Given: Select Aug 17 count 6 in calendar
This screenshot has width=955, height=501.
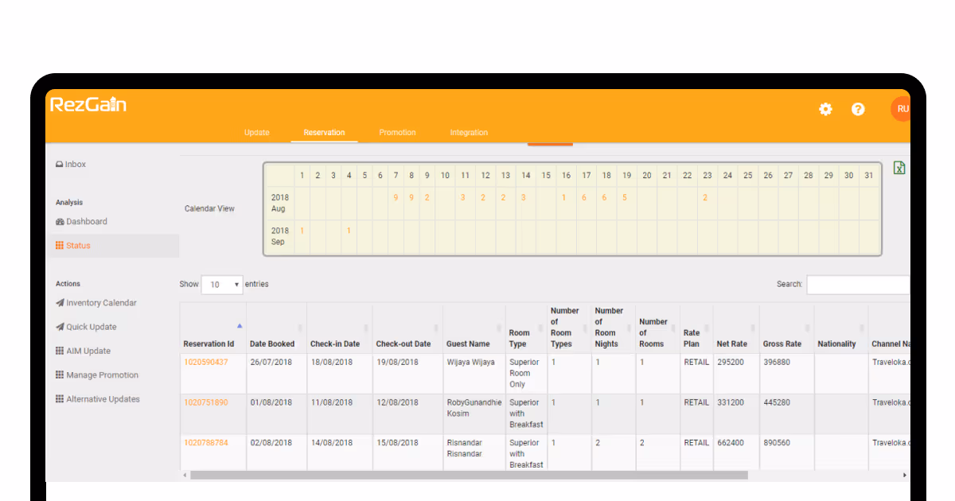Looking at the screenshot, I should pos(584,197).
